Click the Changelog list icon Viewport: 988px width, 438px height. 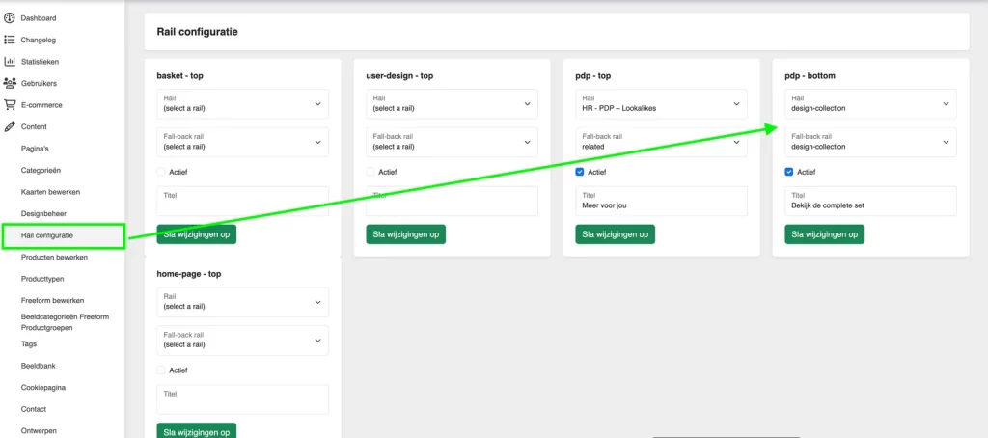(10, 40)
